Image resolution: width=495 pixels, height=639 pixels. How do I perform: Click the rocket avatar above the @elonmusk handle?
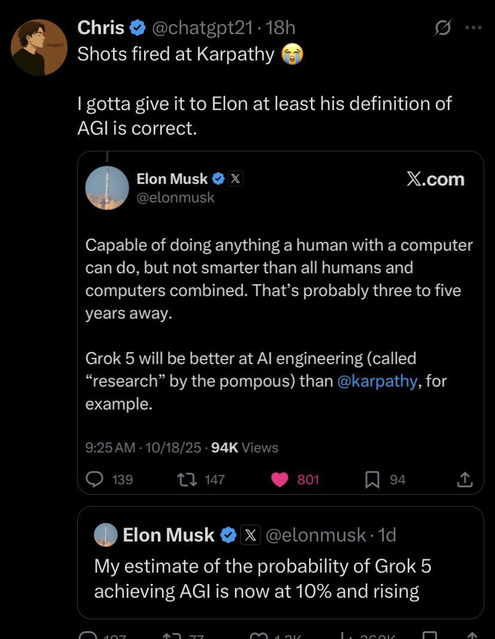click(x=107, y=187)
